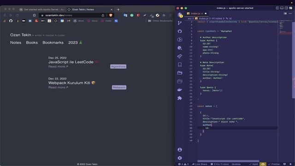Click the bug-shaped debugger icon in activity bar

(x=180, y=48)
